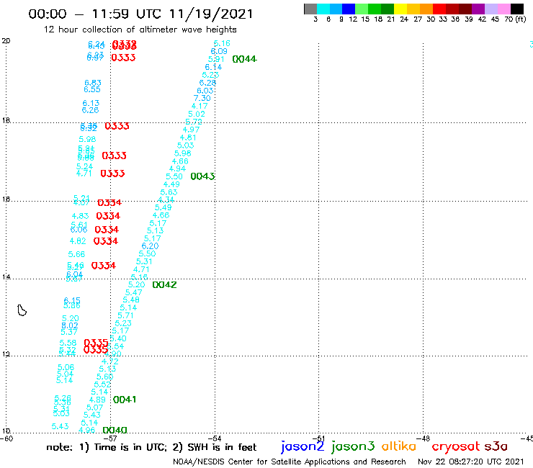Click the 5.47 wave height value

click(133, 292)
